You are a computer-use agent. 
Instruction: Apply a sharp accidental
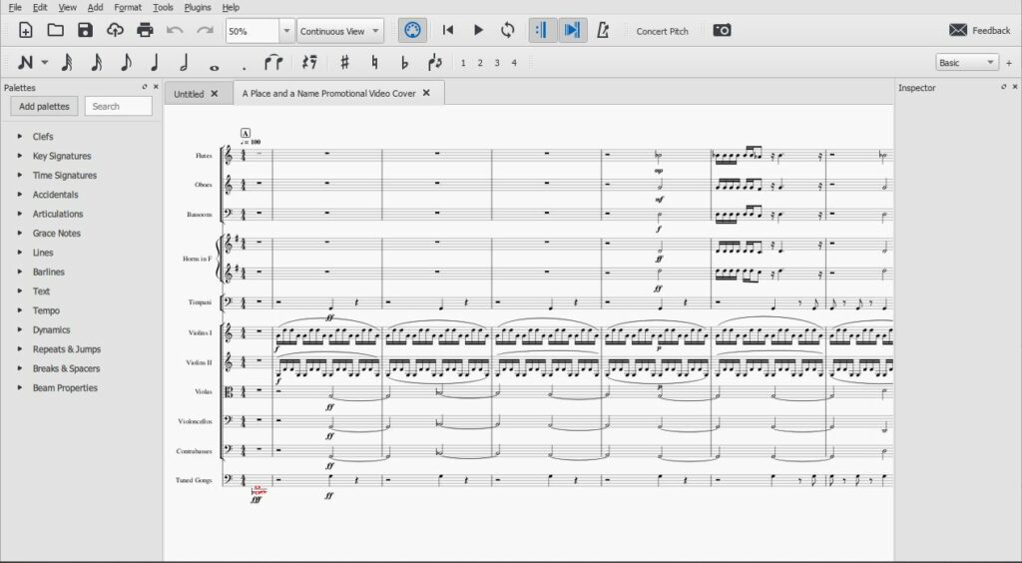344,63
